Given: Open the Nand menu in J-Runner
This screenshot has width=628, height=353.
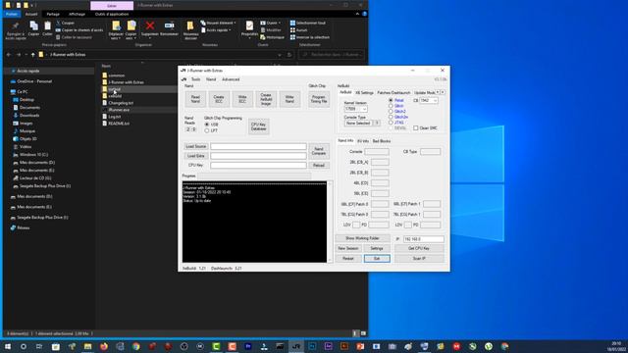Looking at the screenshot, I should pos(211,79).
